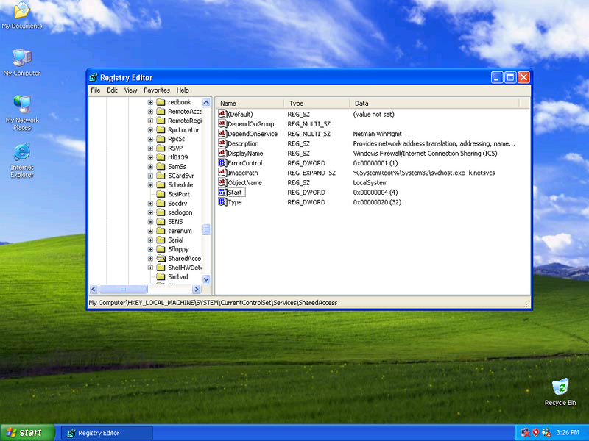This screenshot has width=589, height=441.
Task: Select the Start DWORD value icon
Action: [222, 192]
